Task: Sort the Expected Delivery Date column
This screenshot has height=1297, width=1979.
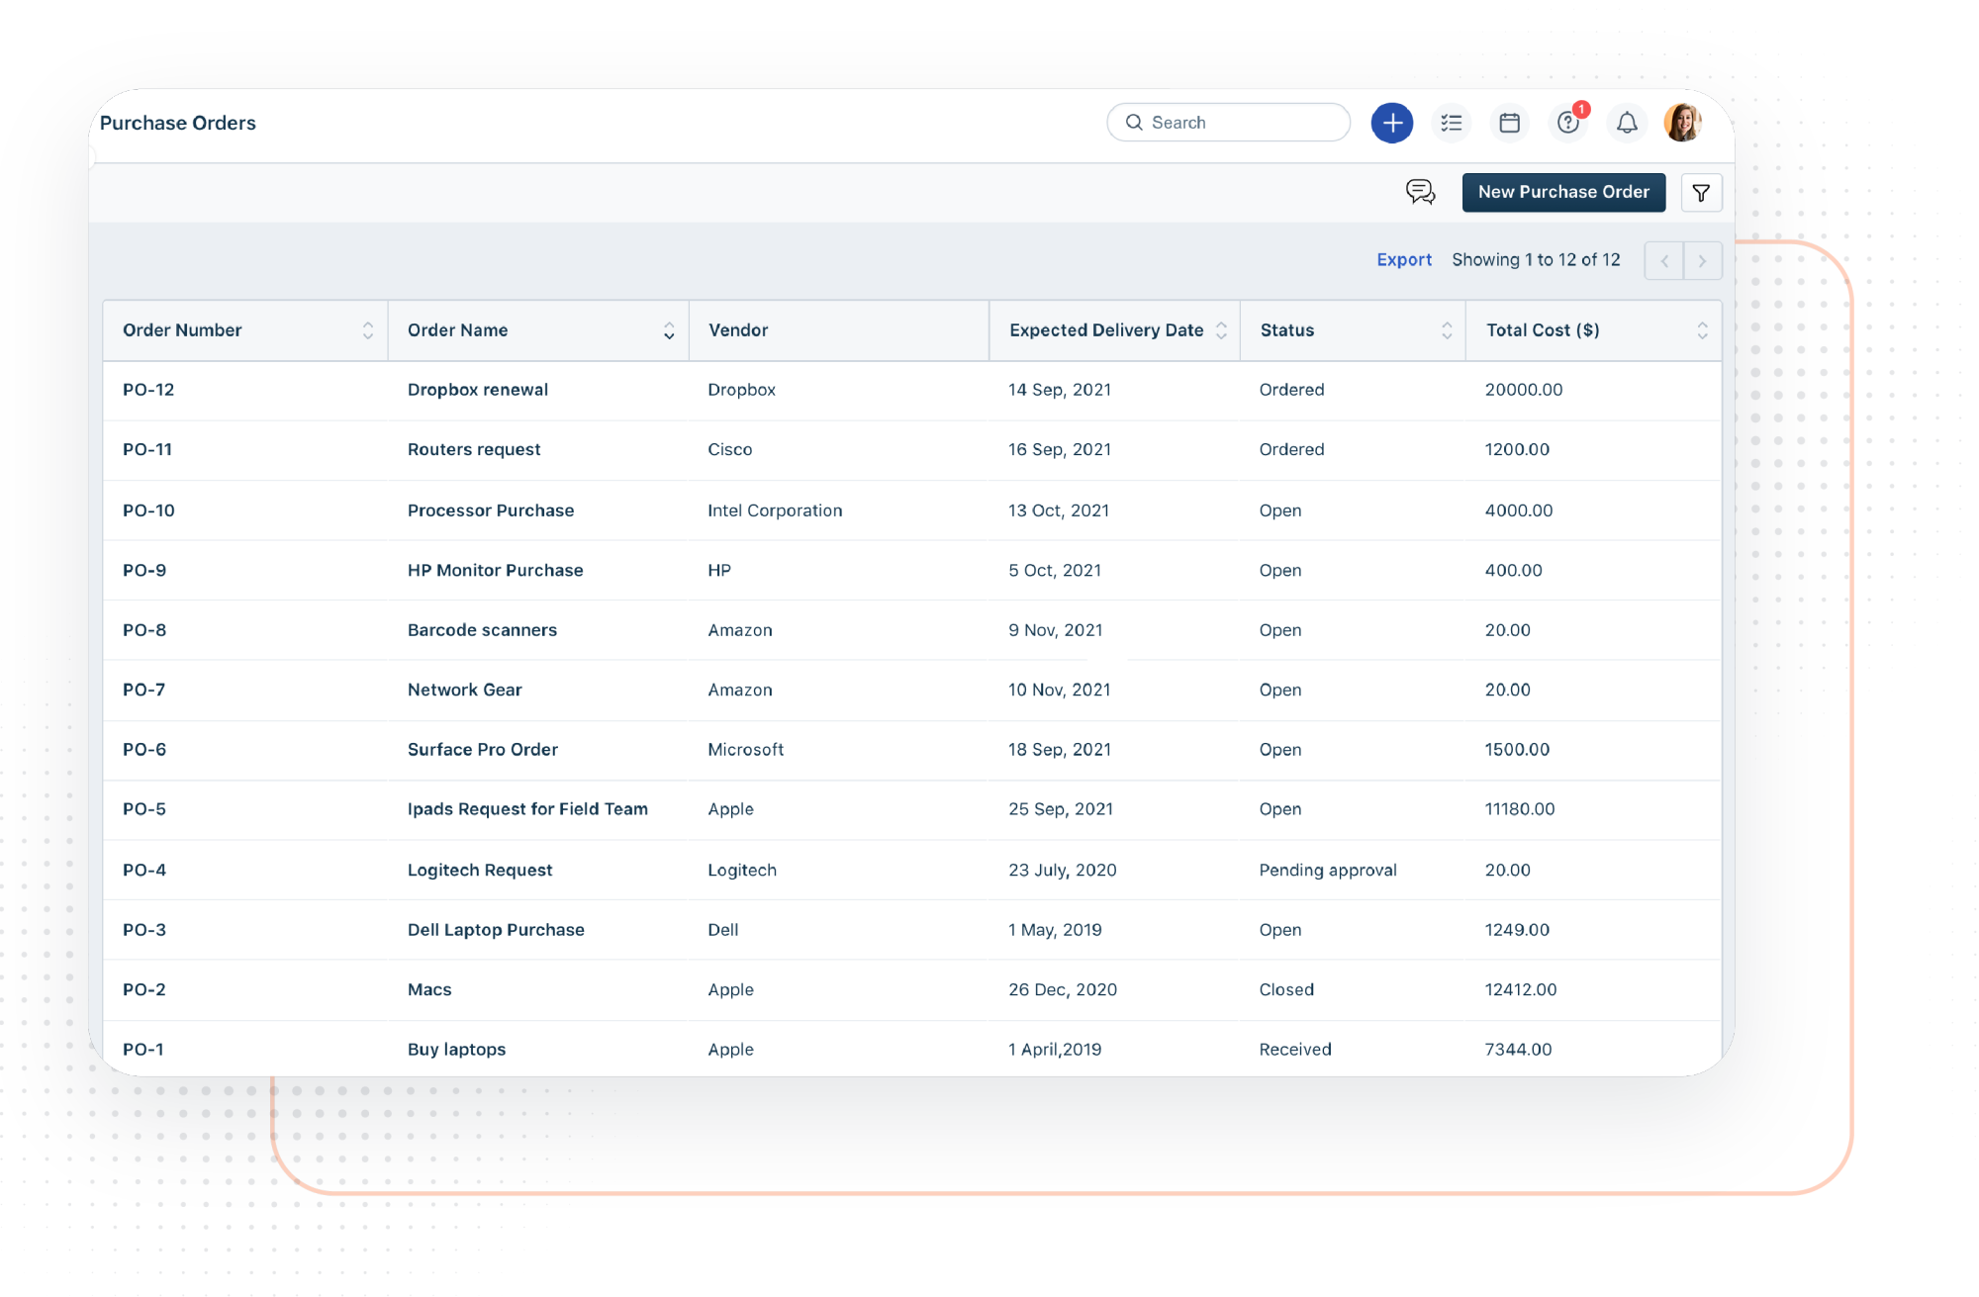Action: click(x=1223, y=330)
